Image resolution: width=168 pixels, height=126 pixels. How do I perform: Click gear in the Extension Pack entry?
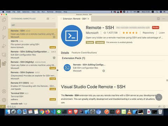pos(104,71)
